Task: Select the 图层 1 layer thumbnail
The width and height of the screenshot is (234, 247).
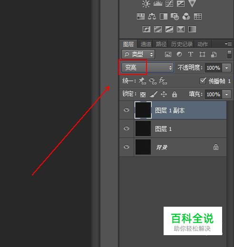Action: pos(143,128)
